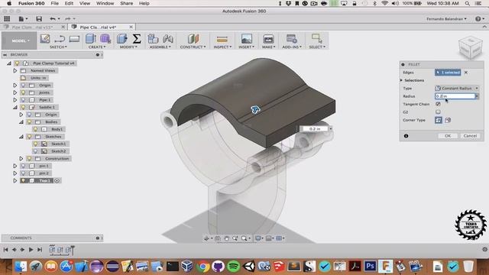Select the Extrude tool icon

coord(90,39)
